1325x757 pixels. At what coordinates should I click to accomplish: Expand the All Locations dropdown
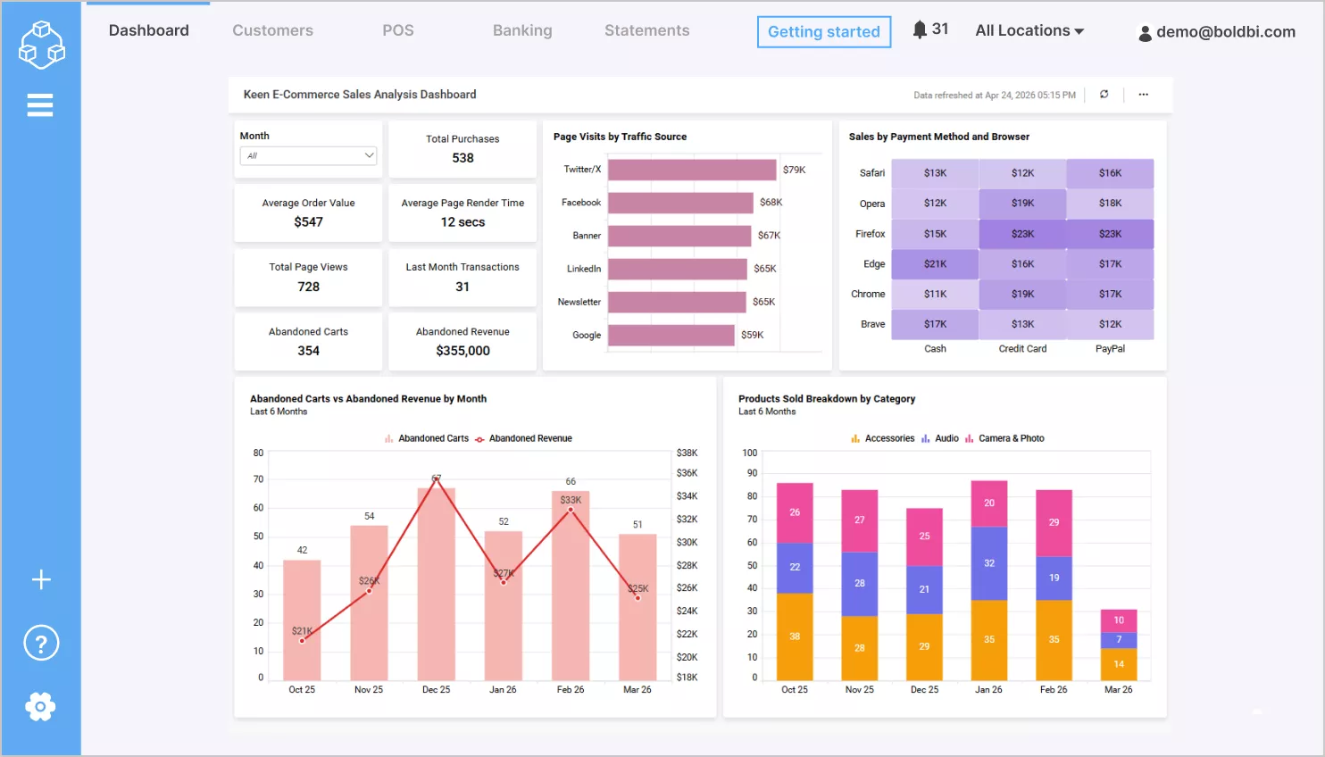[1029, 30]
